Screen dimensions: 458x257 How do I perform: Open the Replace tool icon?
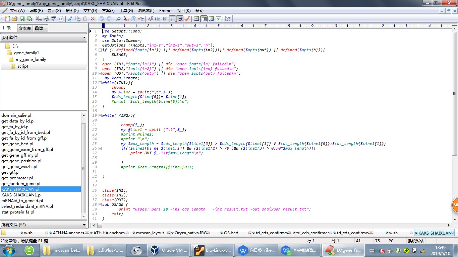click(126, 19)
